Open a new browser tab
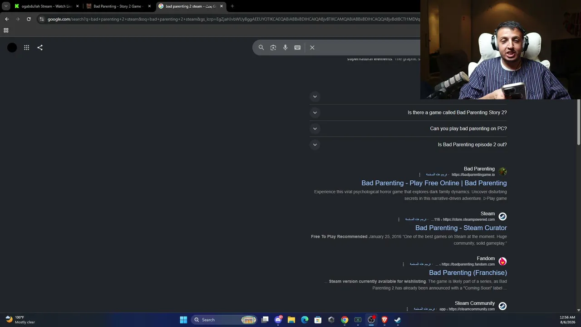 232,6
